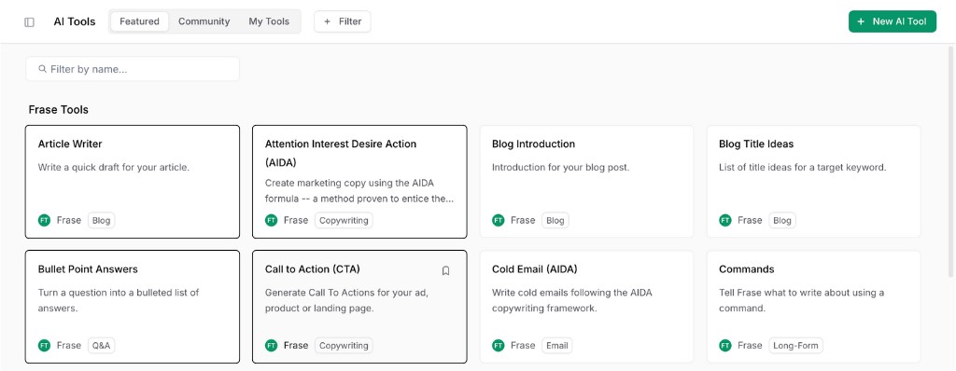The width and height of the screenshot is (956, 371).
Task: Bookmark the Call to Action tool
Action: point(445,270)
